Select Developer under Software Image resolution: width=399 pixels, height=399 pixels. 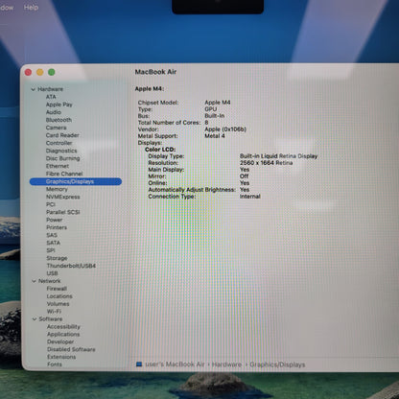tap(60, 341)
